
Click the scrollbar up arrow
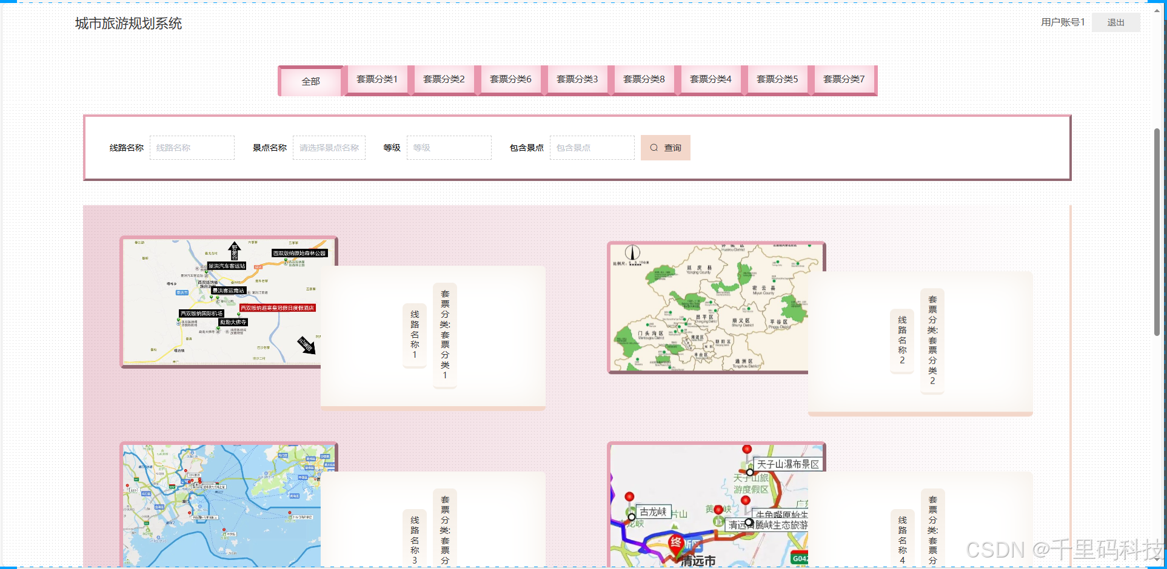[1157, 10]
